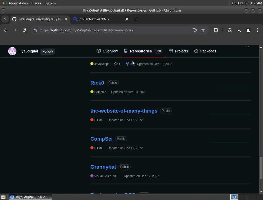Open the Packages tab
Image resolution: width=263 pixels, height=200 pixels.
coord(205,51)
